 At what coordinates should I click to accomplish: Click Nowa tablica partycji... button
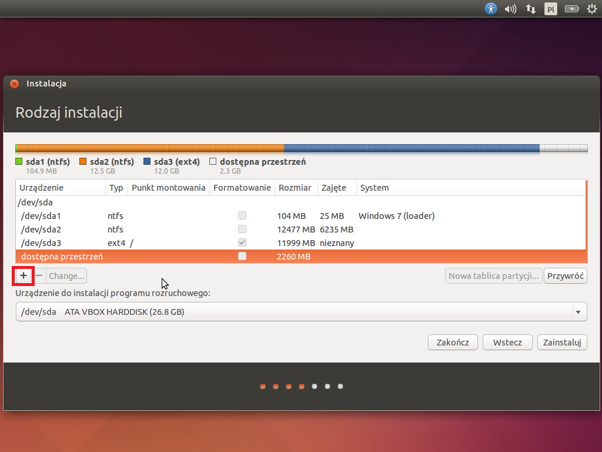[x=494, y=275]
